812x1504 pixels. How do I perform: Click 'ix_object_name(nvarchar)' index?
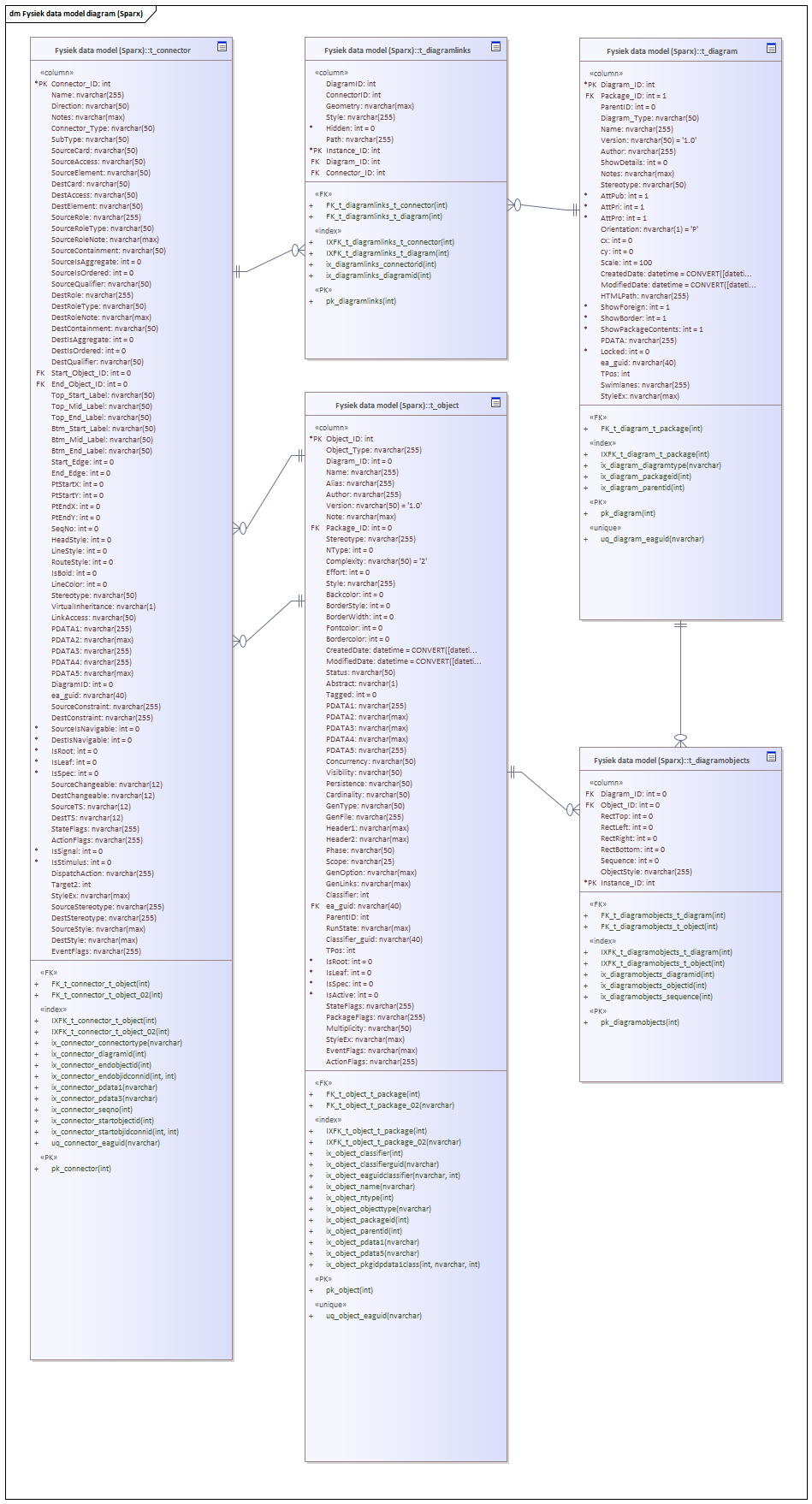370,1187
